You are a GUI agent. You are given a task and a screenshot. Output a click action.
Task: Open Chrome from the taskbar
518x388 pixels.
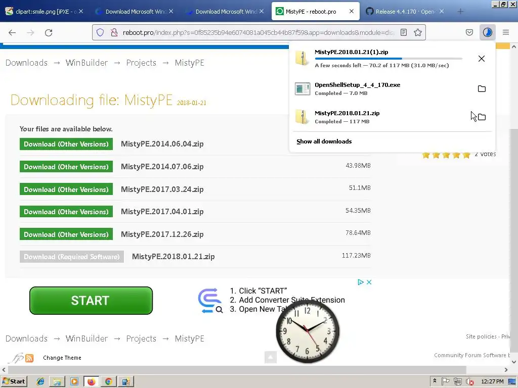109,381
